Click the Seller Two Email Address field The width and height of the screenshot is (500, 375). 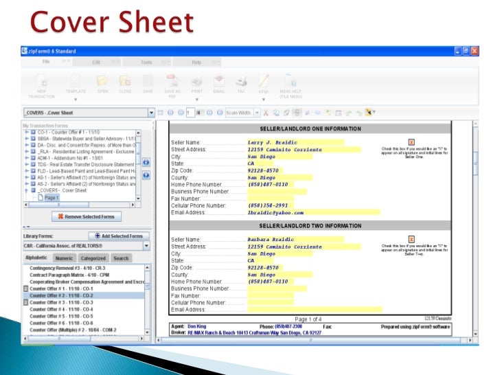[315, 309]
